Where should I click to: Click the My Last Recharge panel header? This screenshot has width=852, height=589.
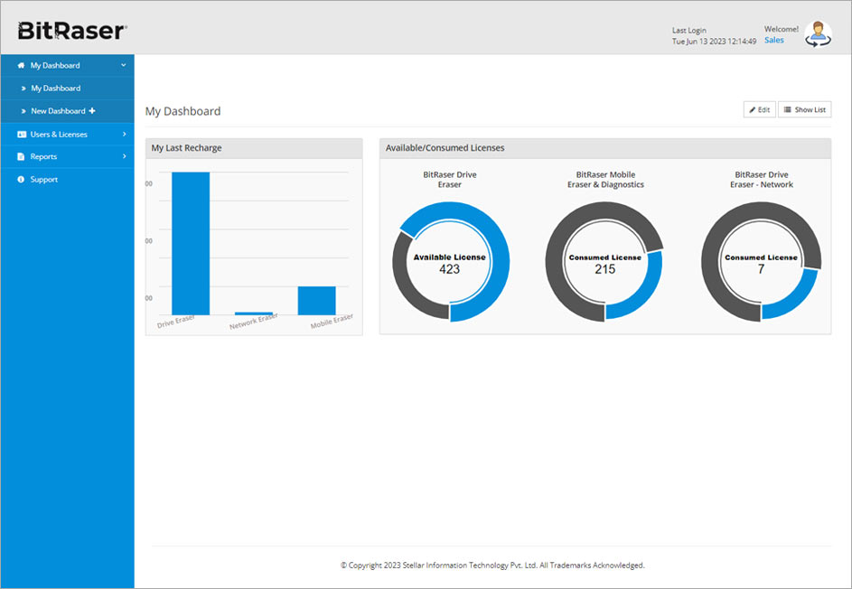coord(254,148)
